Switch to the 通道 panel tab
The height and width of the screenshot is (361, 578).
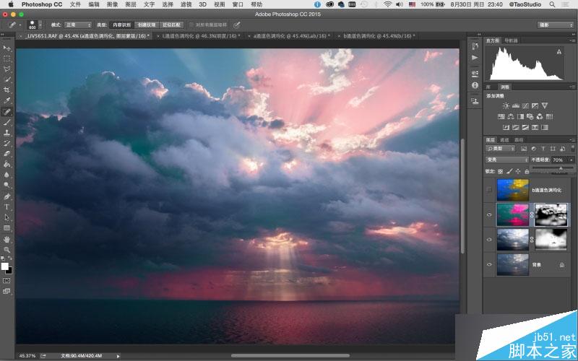[x=504, y=140]
